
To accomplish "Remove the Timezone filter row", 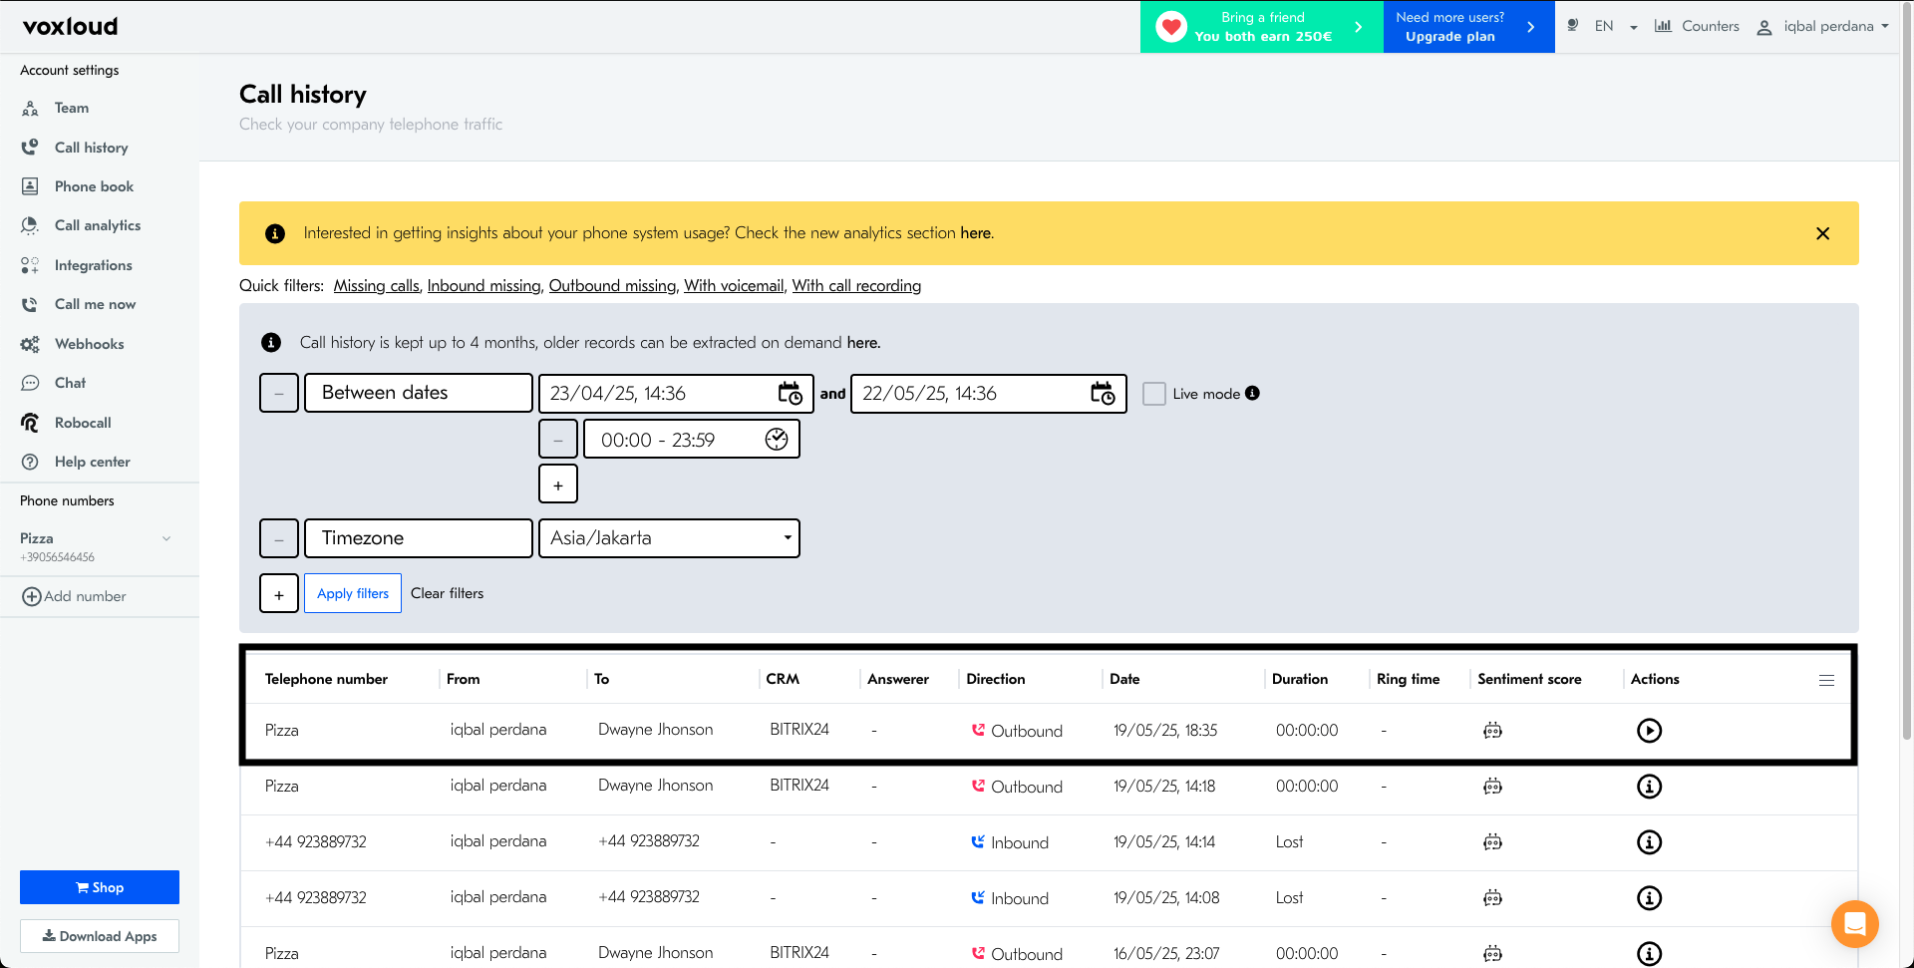I will point(279,538).
